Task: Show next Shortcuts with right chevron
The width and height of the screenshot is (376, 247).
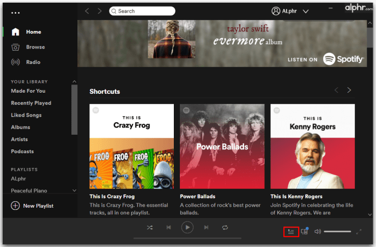Action: point(349,90)
